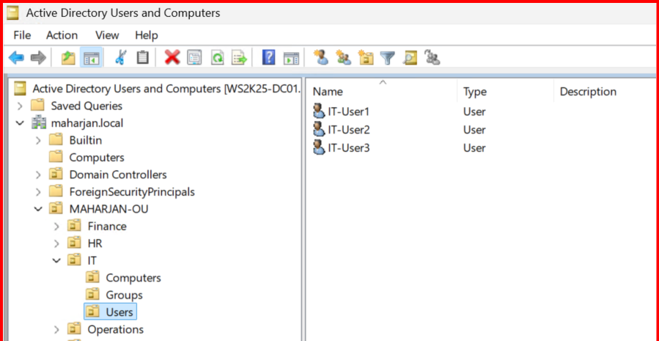659x341 pixels.
Task: Open Help via blue question mark icon
Action: [x=269, y=58]
